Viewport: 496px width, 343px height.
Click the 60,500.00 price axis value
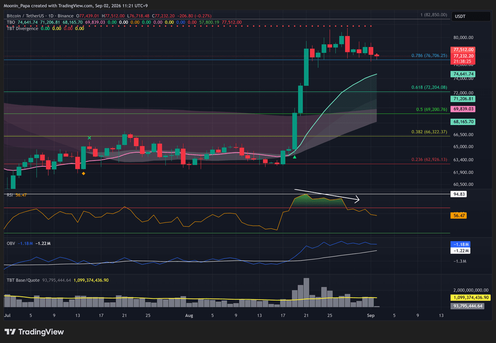464,185
